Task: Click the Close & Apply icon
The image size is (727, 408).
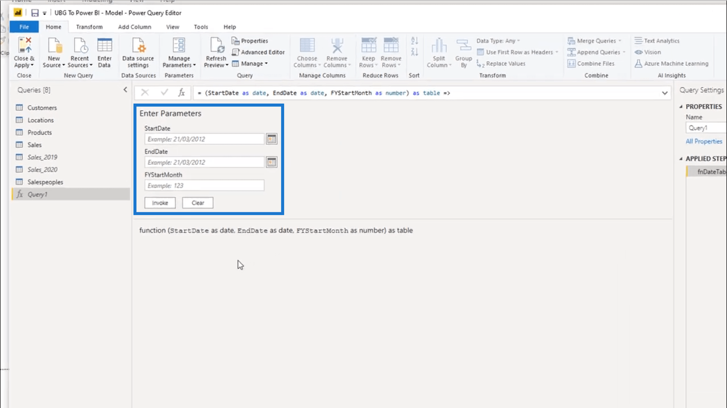Action: pyautogui.click(x=25, y=45)
